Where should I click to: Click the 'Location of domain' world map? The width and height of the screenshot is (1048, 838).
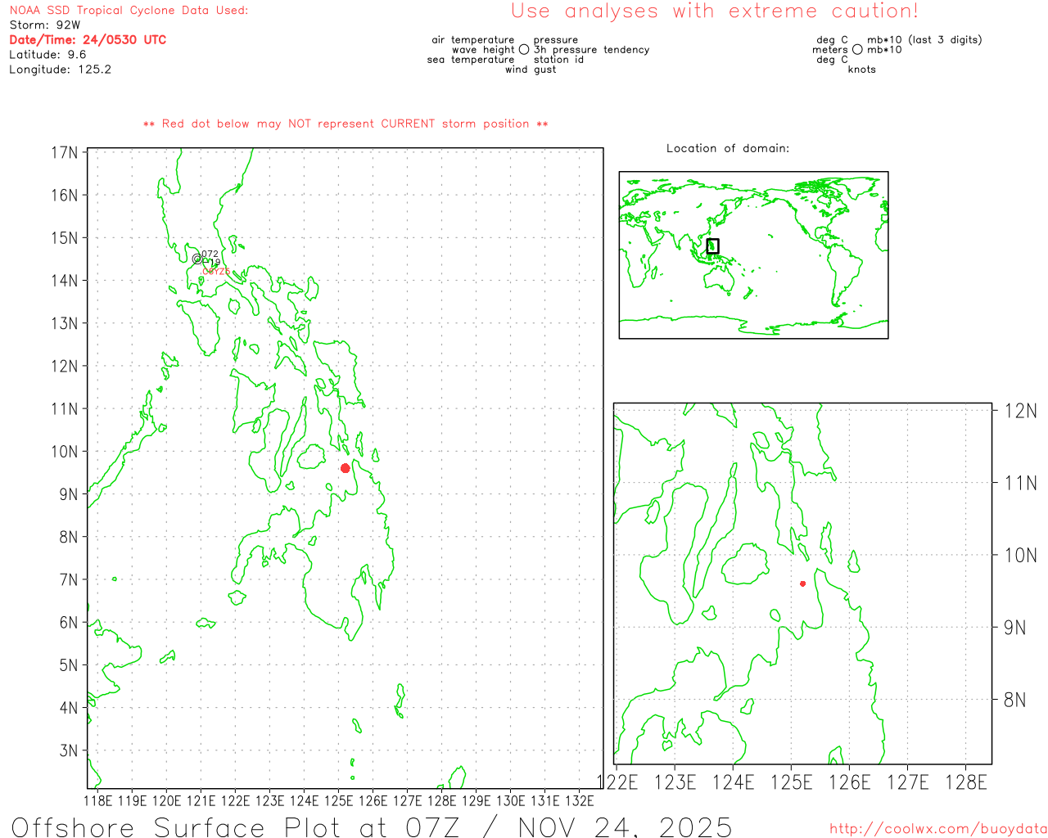coord(753,255)
